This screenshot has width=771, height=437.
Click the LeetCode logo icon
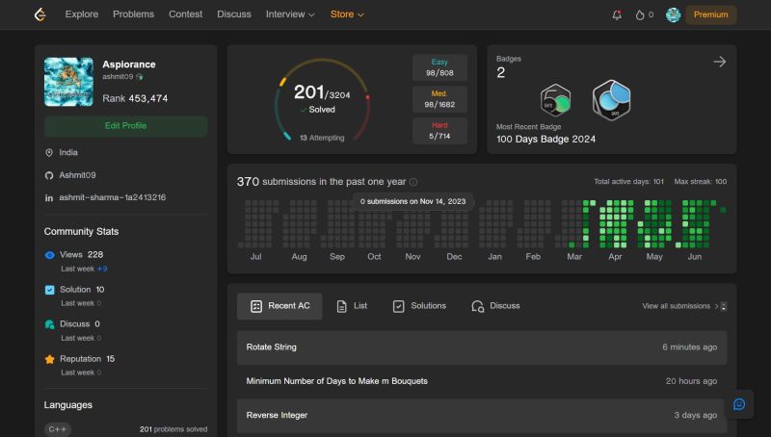(40, 14)
